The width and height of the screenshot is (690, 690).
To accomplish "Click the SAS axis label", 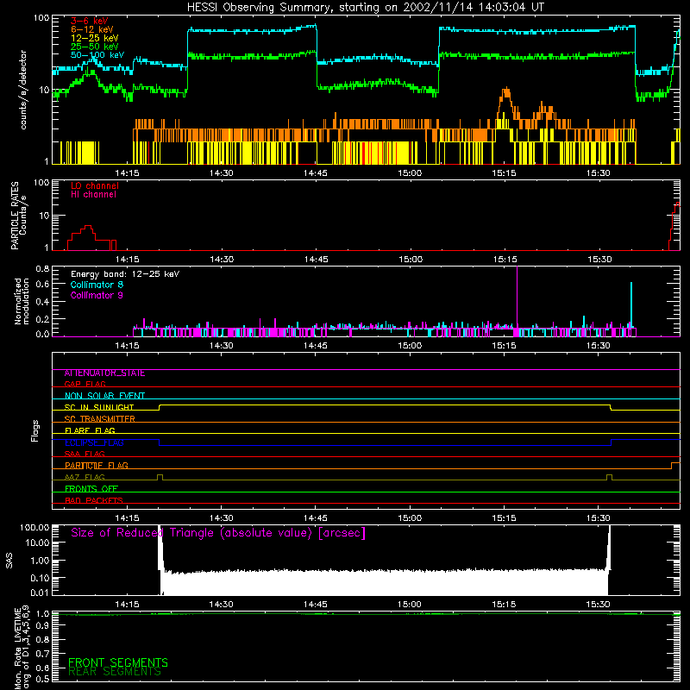I will (x=9, y=560).
